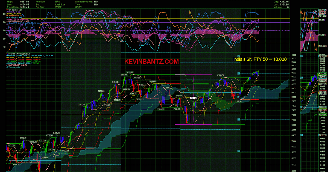The width and height of the screenshot is (328, 172).
Task: Select the SCTR field label
Action: click(78, 7)
